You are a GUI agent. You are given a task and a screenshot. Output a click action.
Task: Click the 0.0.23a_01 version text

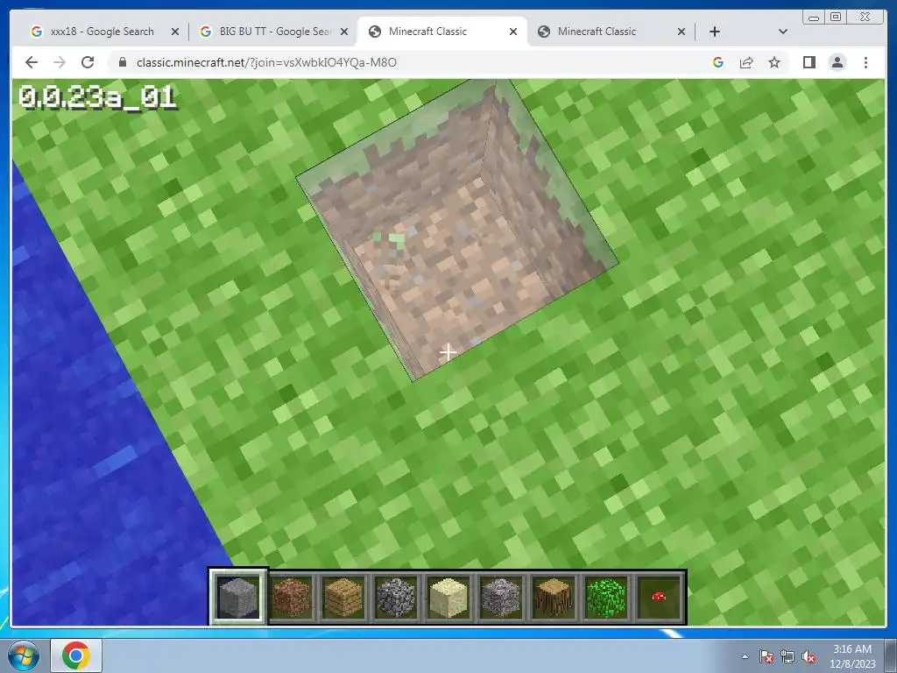coord(96,97)
